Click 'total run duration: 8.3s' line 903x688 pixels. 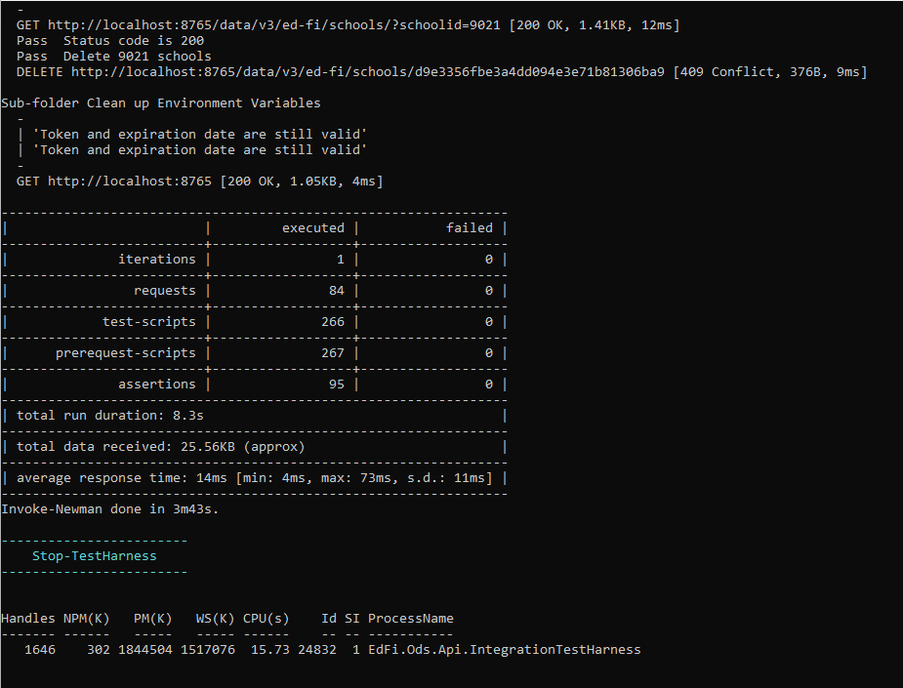[110, 415]
